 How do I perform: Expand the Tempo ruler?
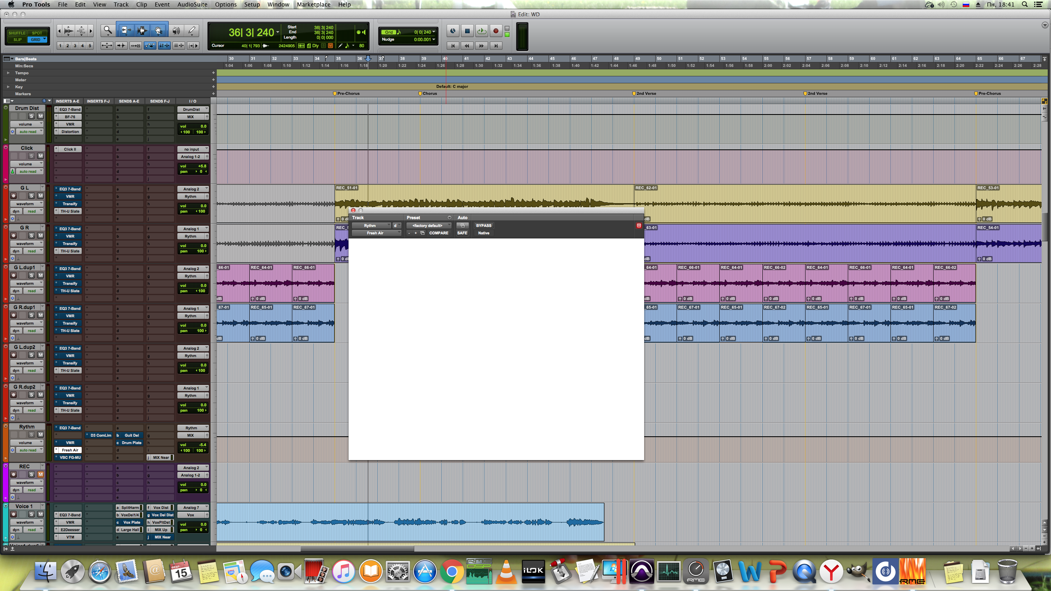coord(8,73)
